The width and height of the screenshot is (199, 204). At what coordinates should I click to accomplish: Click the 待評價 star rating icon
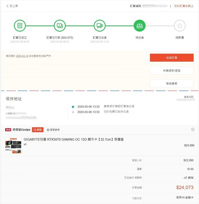click(180, 25)
